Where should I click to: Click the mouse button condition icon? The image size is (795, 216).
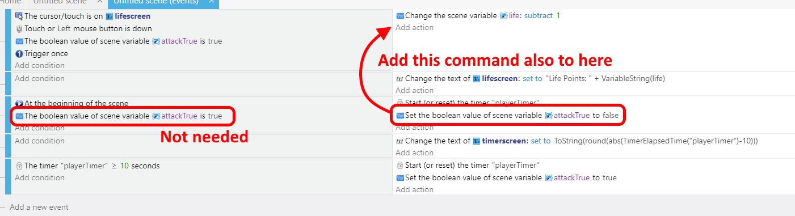19,28
